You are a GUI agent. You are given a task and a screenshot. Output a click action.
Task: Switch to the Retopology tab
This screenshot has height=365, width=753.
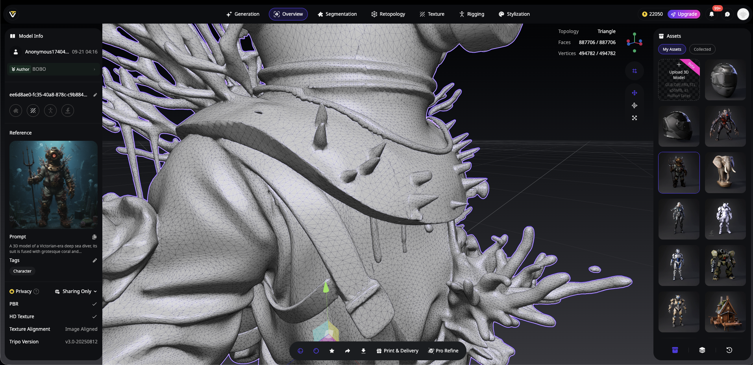[388, 14]
